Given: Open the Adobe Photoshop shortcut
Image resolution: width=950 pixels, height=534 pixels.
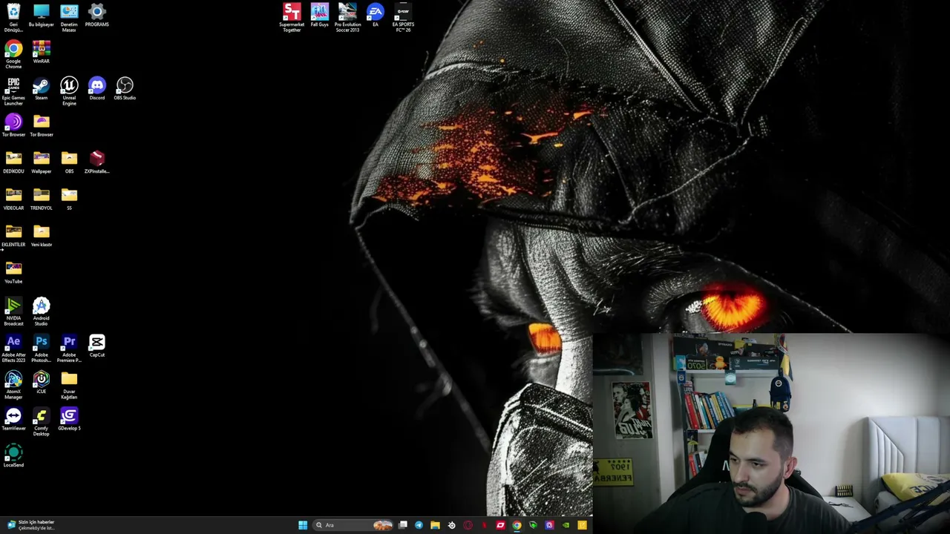Looking at the screenshot, I should click(x=42, y=349).
